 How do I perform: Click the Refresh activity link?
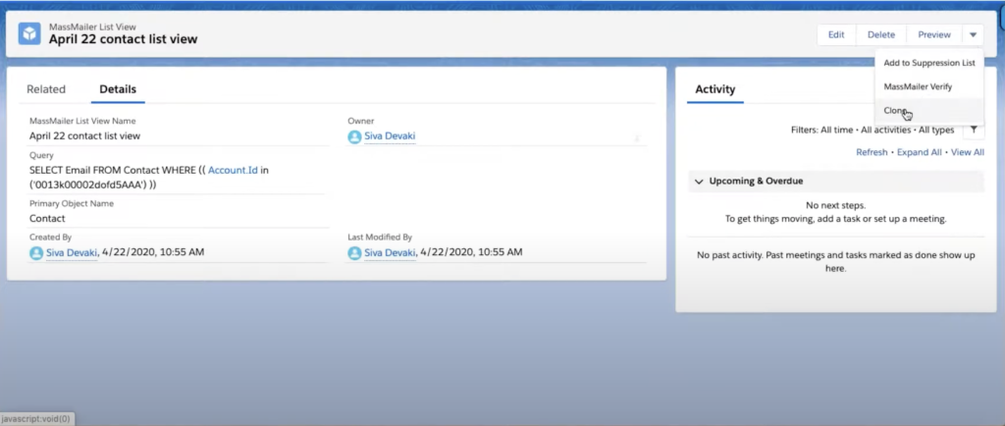pos(872,152)
